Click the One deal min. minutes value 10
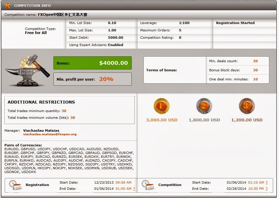The width and height of the screenshot is (279, 198). (256, 79)
